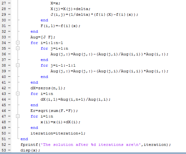Collapse the for j=i-1:-1:1 loop fold
The width and height of the screenshot is (186, 154).
18,65
